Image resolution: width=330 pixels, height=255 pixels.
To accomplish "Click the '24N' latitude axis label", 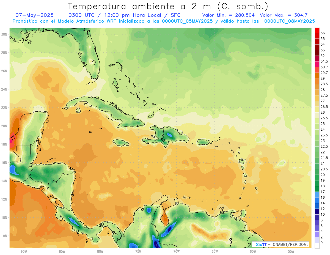I will click(x=4, y=89).
